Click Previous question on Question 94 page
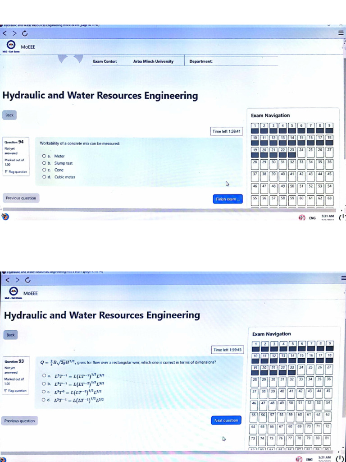Screen dimensions: 346x462 21,198
